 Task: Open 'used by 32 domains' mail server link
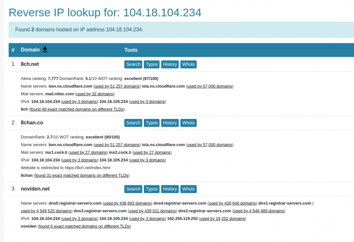[95, 94]
